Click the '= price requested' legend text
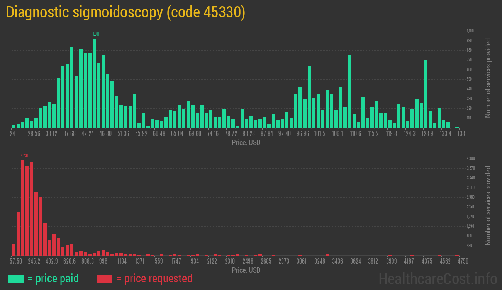Image resolution: width=502 pixels, height=290 pixels. click(x=154, y=278)
